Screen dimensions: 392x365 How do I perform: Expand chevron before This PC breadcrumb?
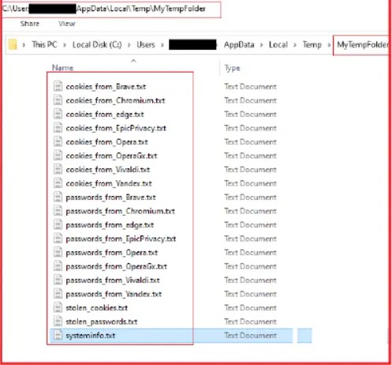(24, 45)
